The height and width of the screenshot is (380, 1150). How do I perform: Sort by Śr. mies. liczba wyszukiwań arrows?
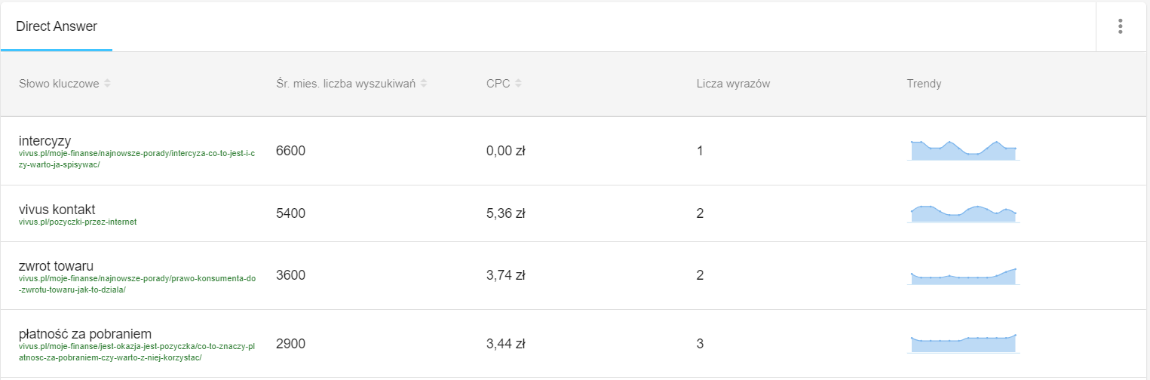pos(424,84)
